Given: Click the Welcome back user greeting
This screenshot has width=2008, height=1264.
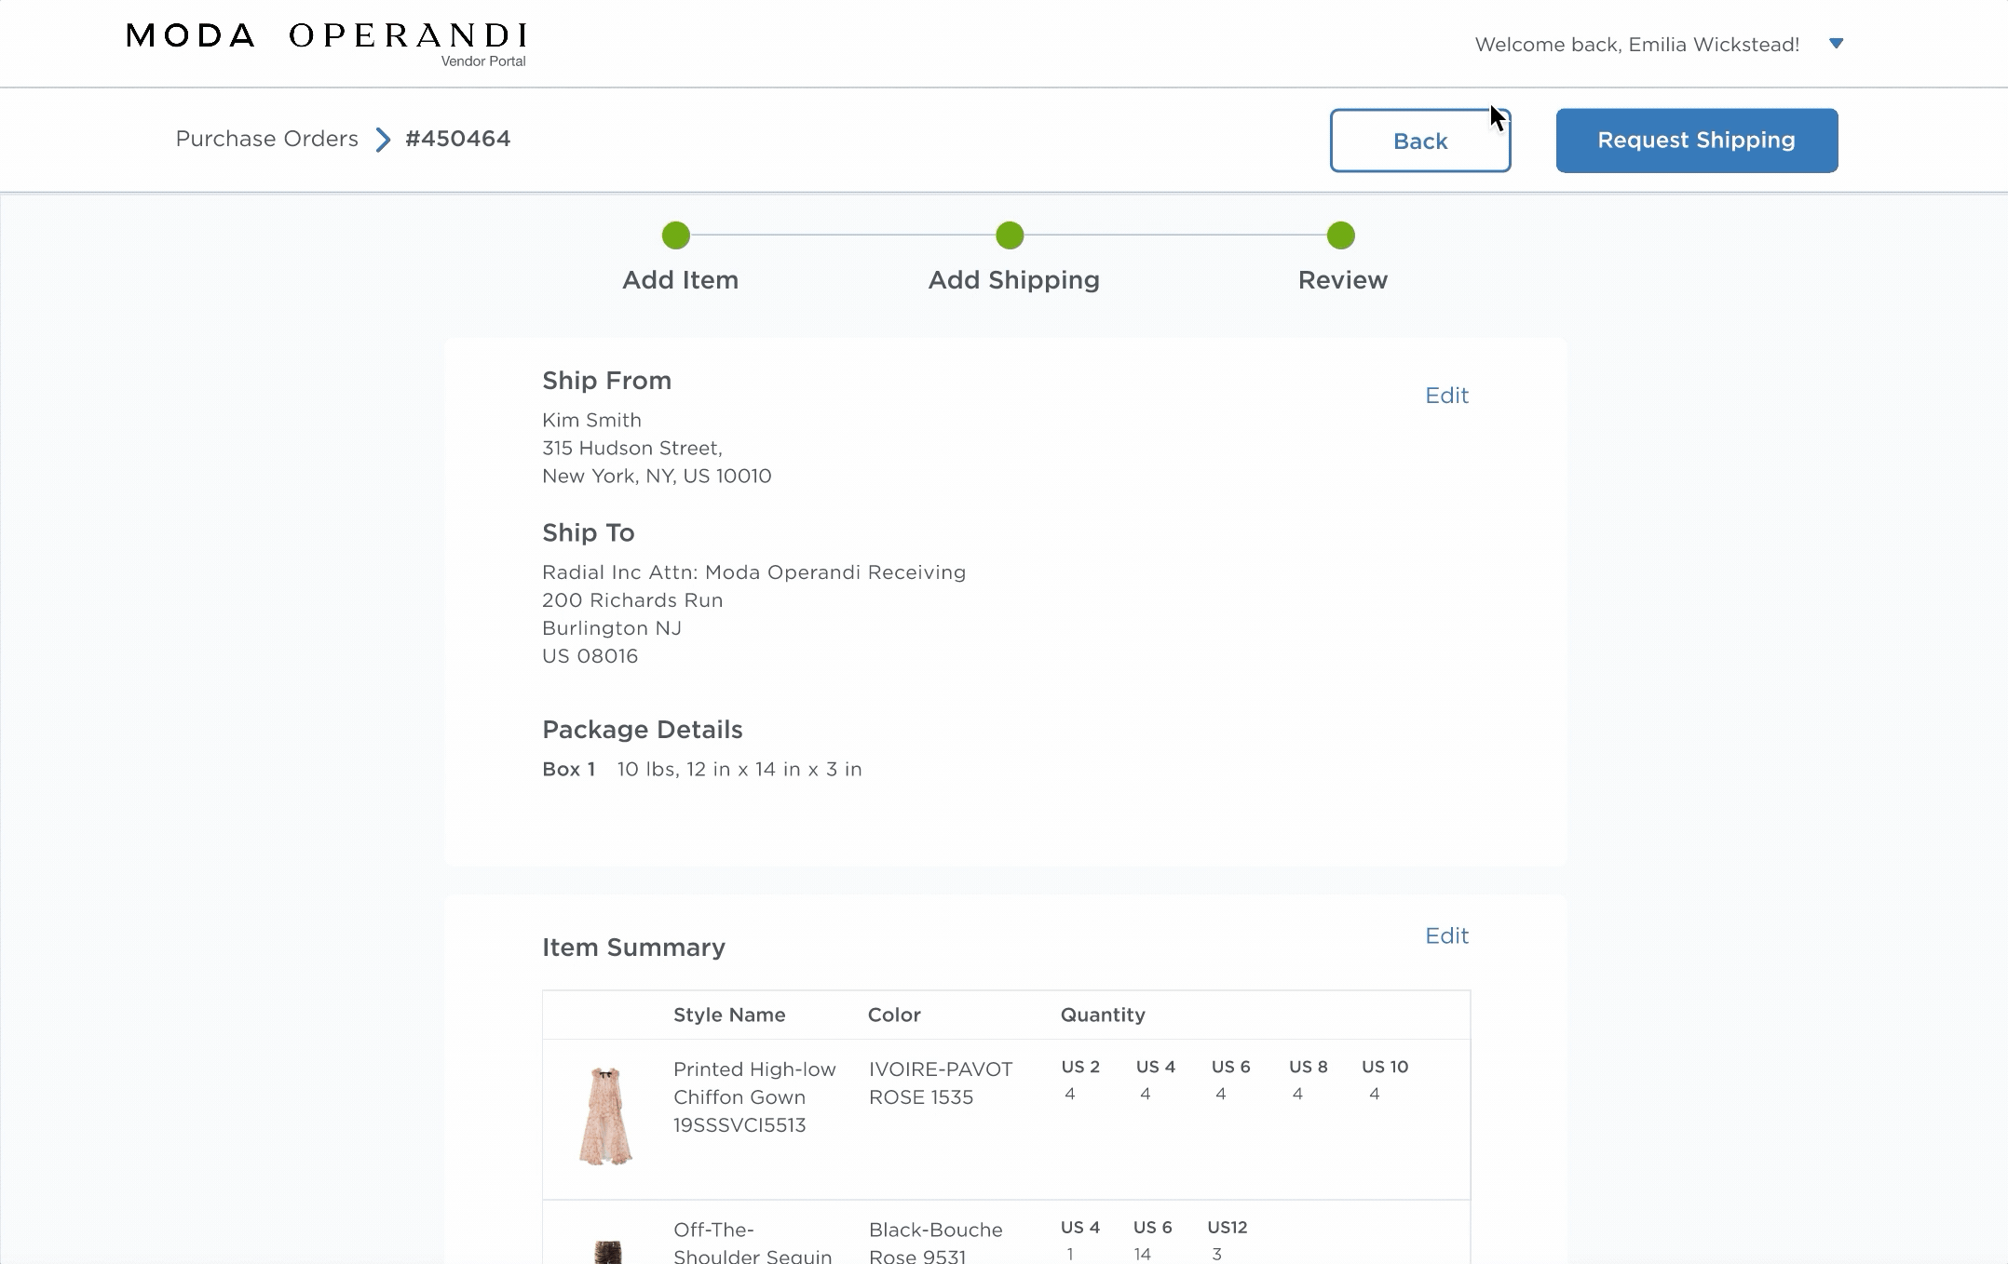Looking at the screenshot, I should (x=1636, y=45).
